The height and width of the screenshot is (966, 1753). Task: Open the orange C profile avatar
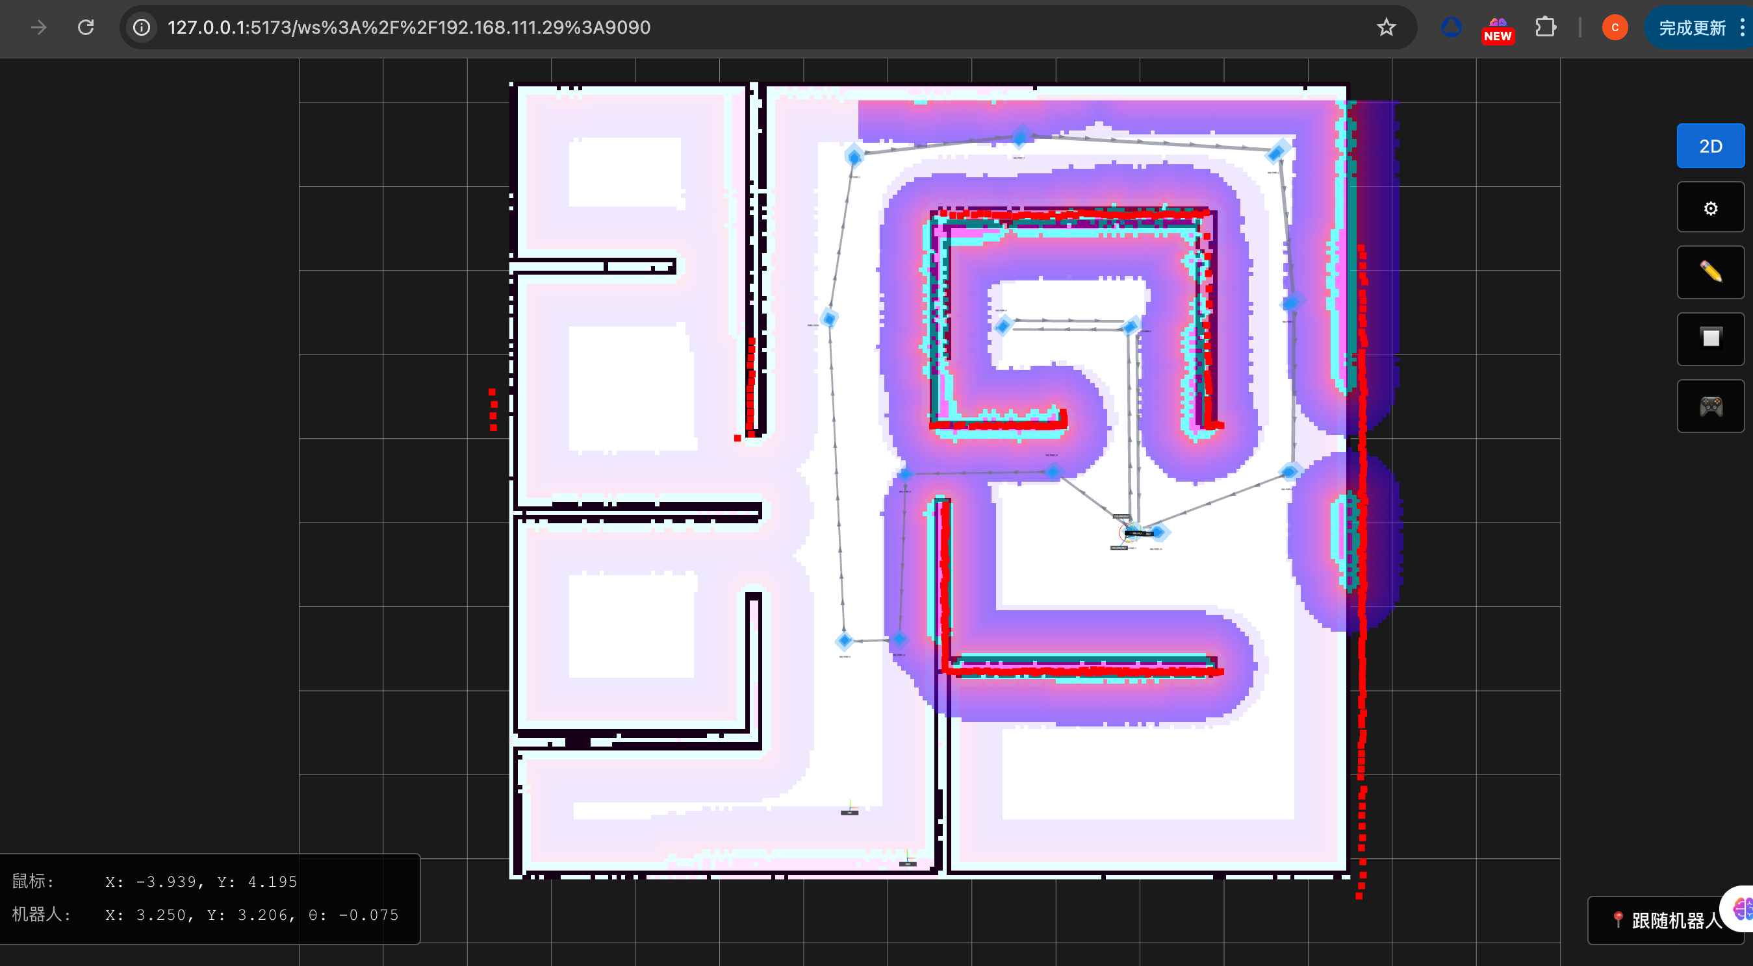[x=1614, y=27]
